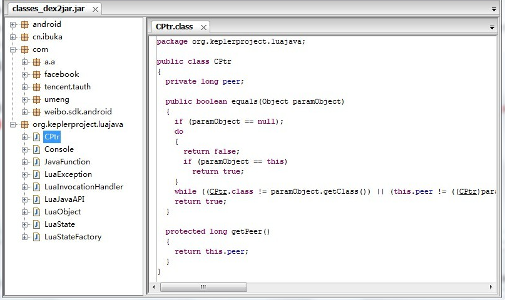The image size is (505, 300).
Task: Expand the a.a package node
Action: pos(25,62)
